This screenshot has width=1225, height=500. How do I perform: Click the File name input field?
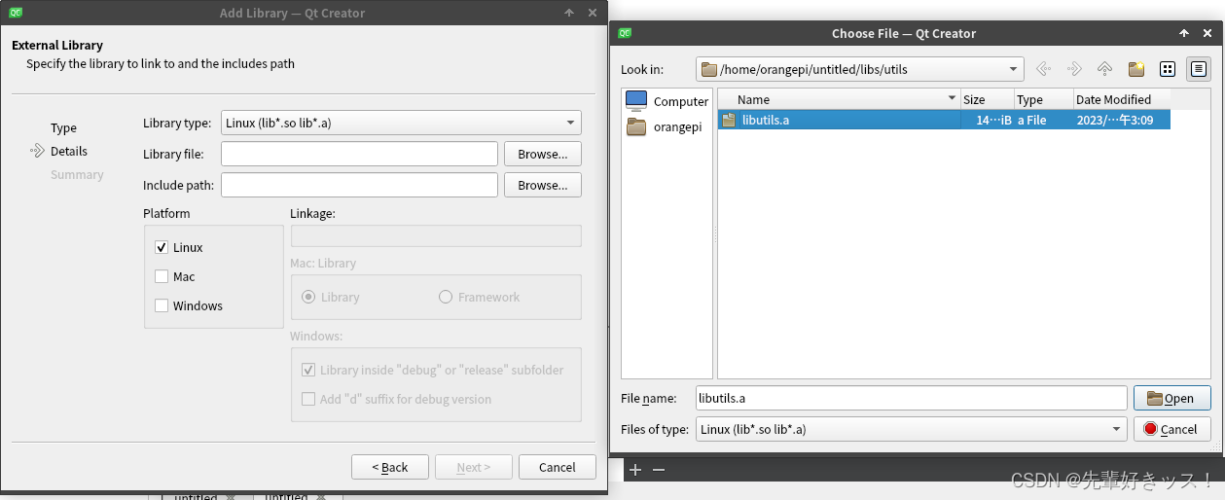pos(912,398)
